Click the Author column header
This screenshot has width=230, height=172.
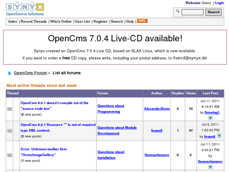point(157,93)
